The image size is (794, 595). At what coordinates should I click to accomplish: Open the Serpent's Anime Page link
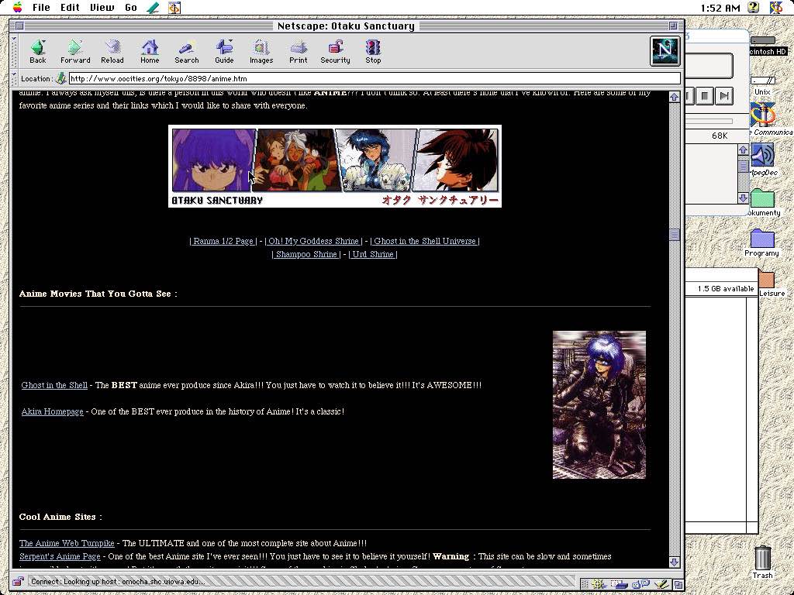click(60, 556)
